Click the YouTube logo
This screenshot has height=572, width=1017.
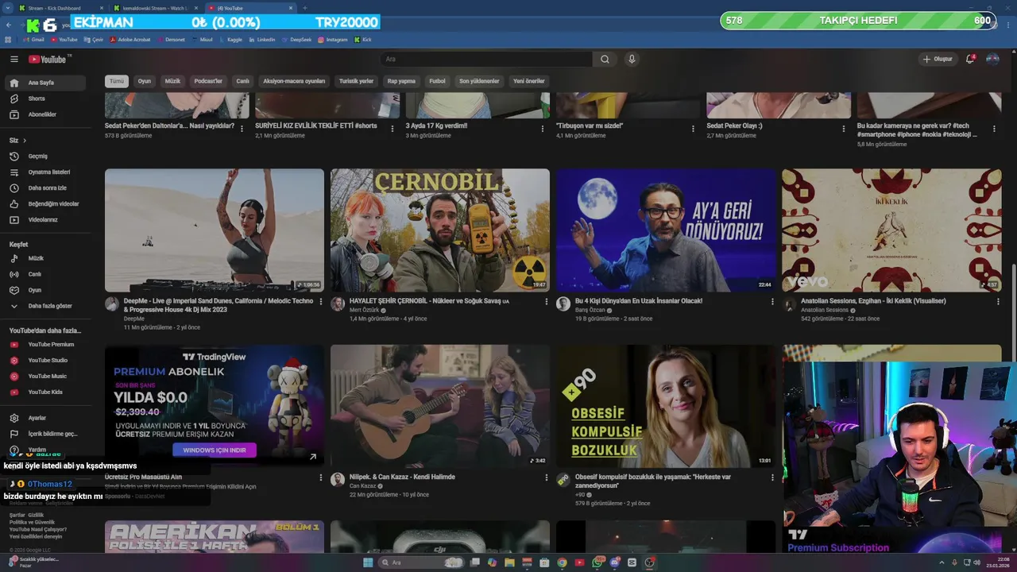48,59
